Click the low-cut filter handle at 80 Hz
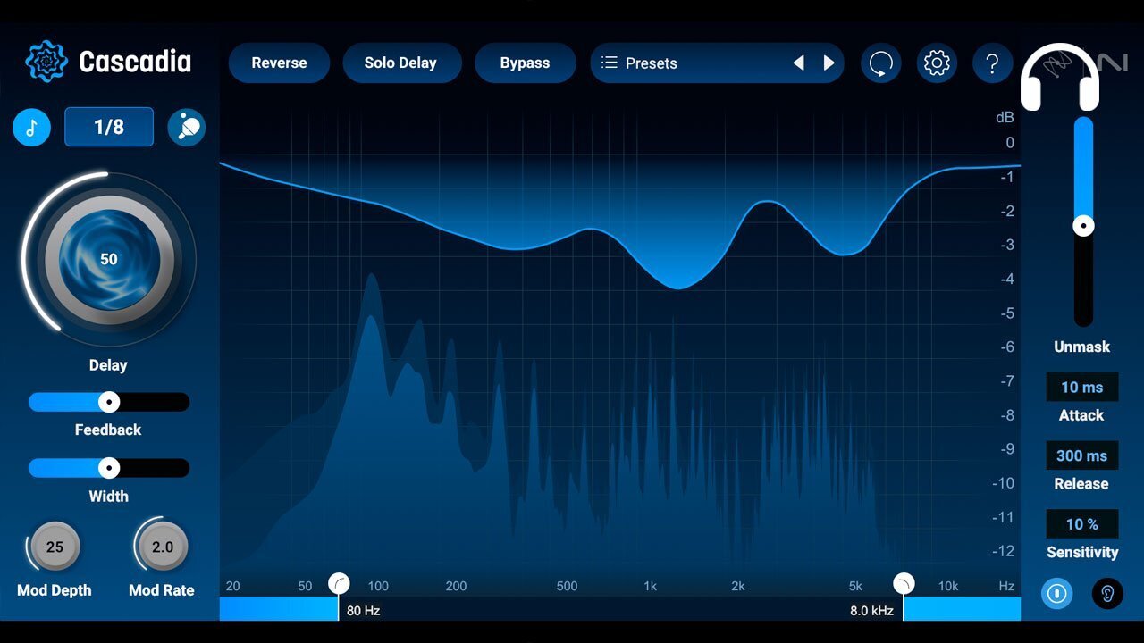 [340, 584]
